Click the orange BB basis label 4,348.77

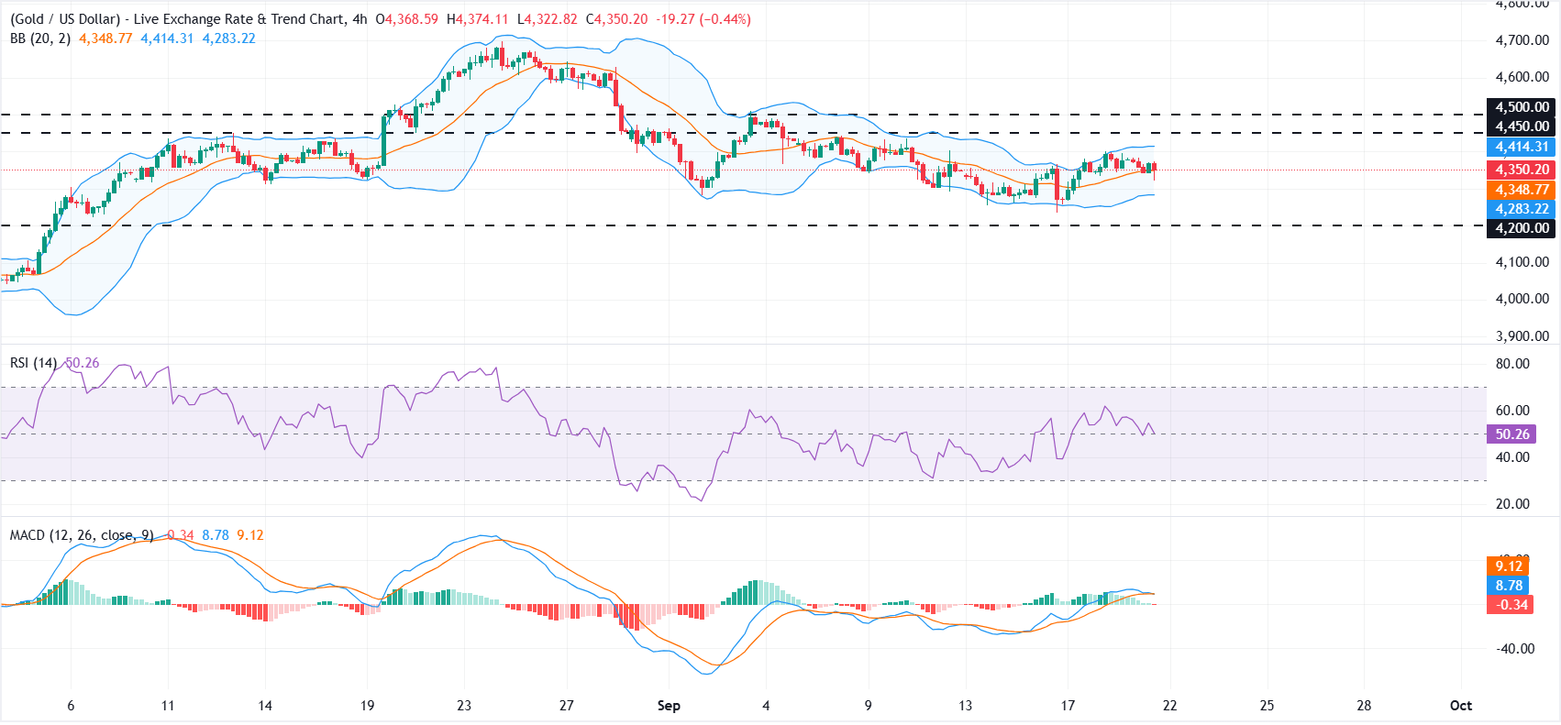click(x=1521, y=190)
